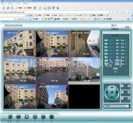
Task: Open the preset dropdown below PTZ control
Action: click(116, 106)
